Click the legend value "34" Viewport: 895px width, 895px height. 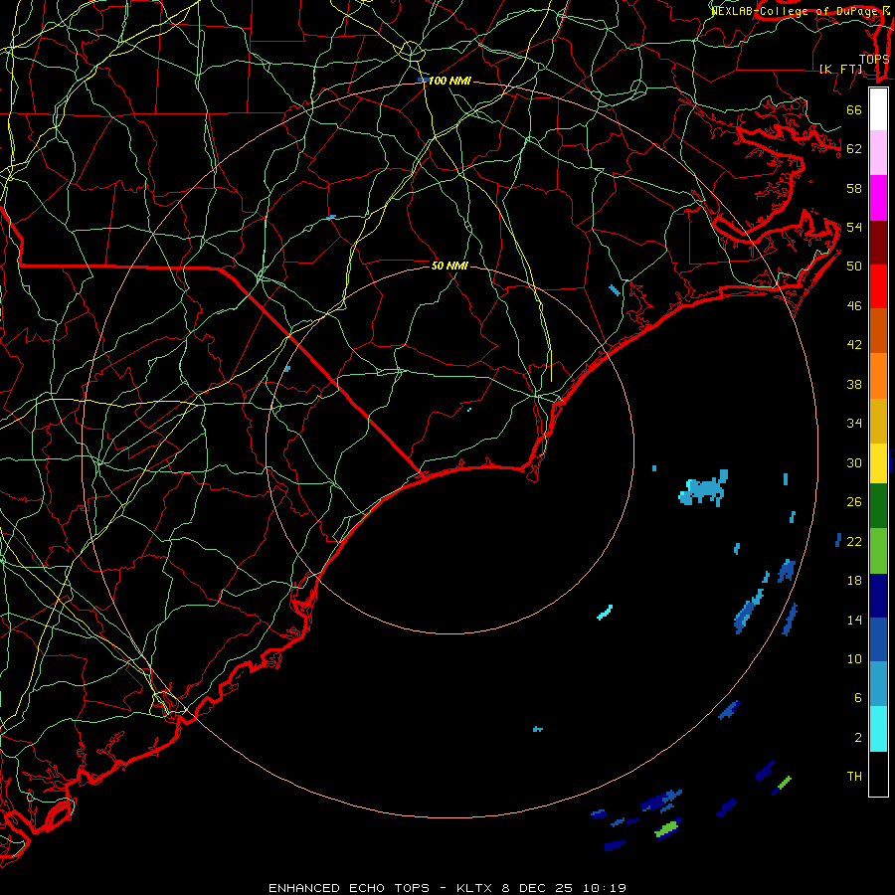coord(854,424)
